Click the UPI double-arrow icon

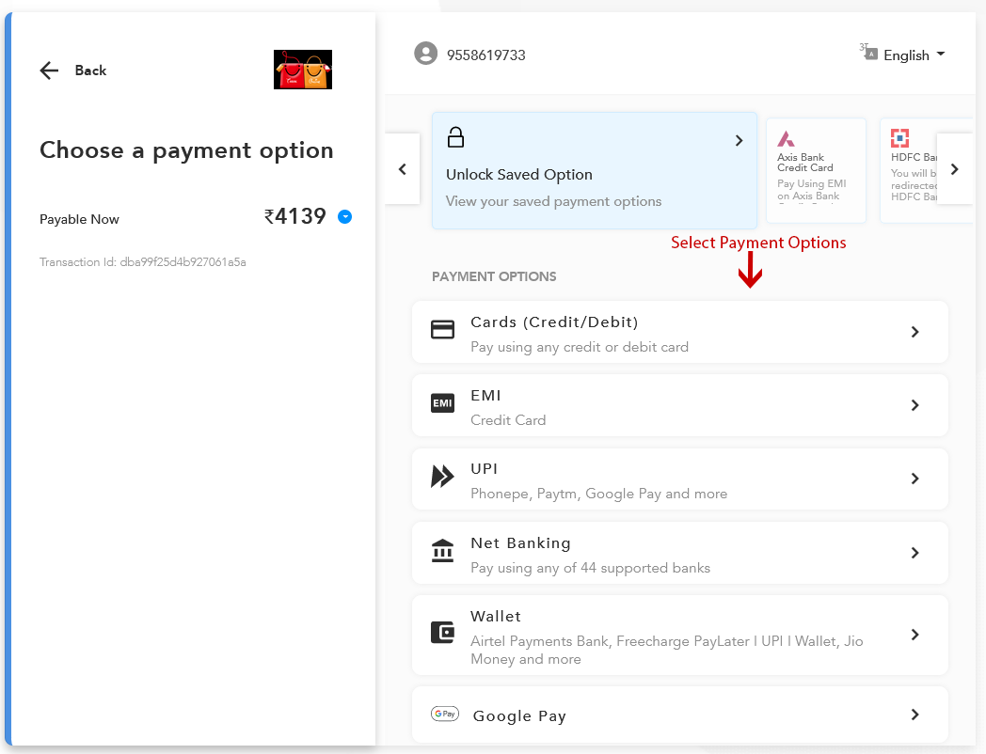(442, 477)
